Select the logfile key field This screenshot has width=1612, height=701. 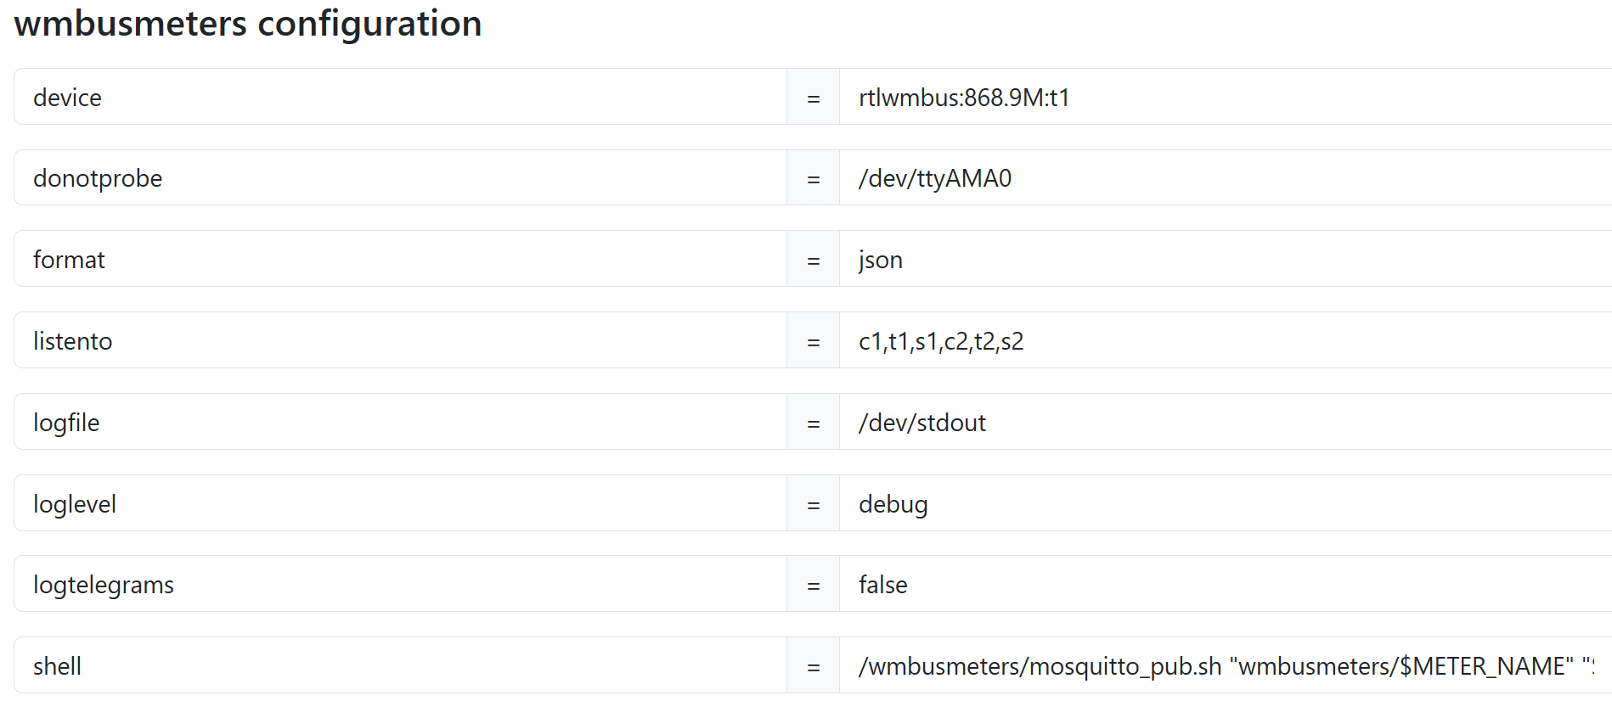click(x=400, y=422)
